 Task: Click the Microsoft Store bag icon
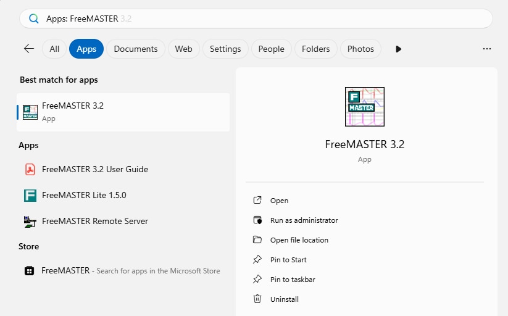tap(29, 270)
